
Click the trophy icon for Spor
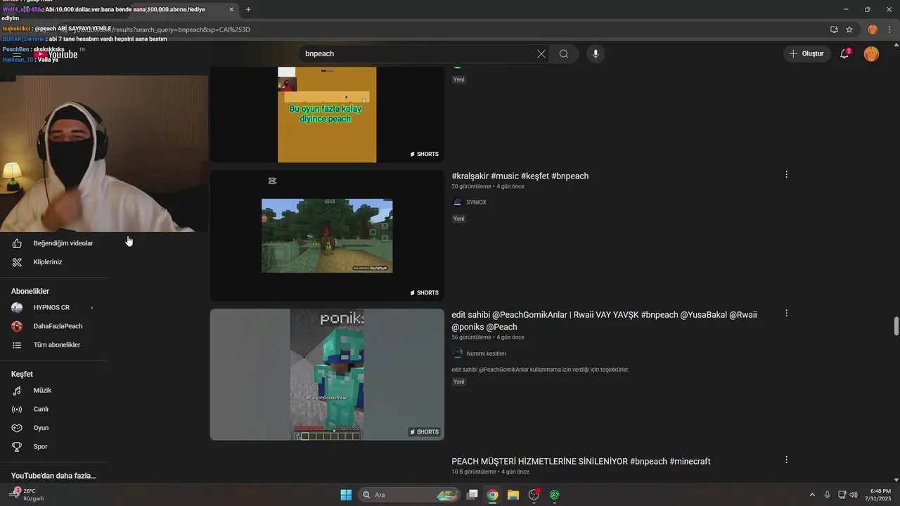[x=18, y=447]
